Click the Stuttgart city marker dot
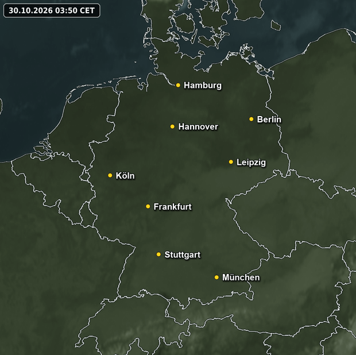The height and width of the screenshot is (355, 356). (158, 254)
